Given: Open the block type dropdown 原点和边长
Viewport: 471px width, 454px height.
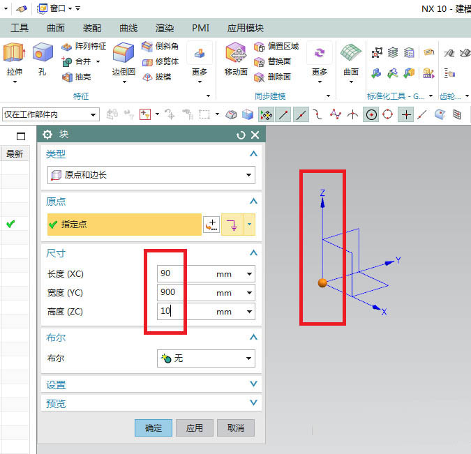Looking at the screenshot, I should pos(151,175).
